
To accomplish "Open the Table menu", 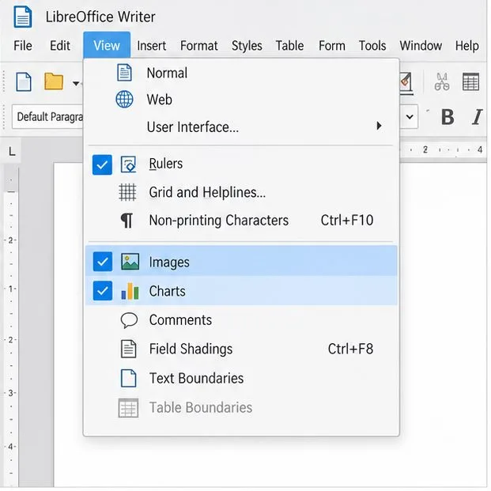I will [x=289, y=46].
